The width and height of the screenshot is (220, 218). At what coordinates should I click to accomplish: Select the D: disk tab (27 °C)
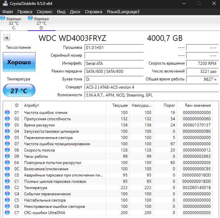tap(41, 23)
